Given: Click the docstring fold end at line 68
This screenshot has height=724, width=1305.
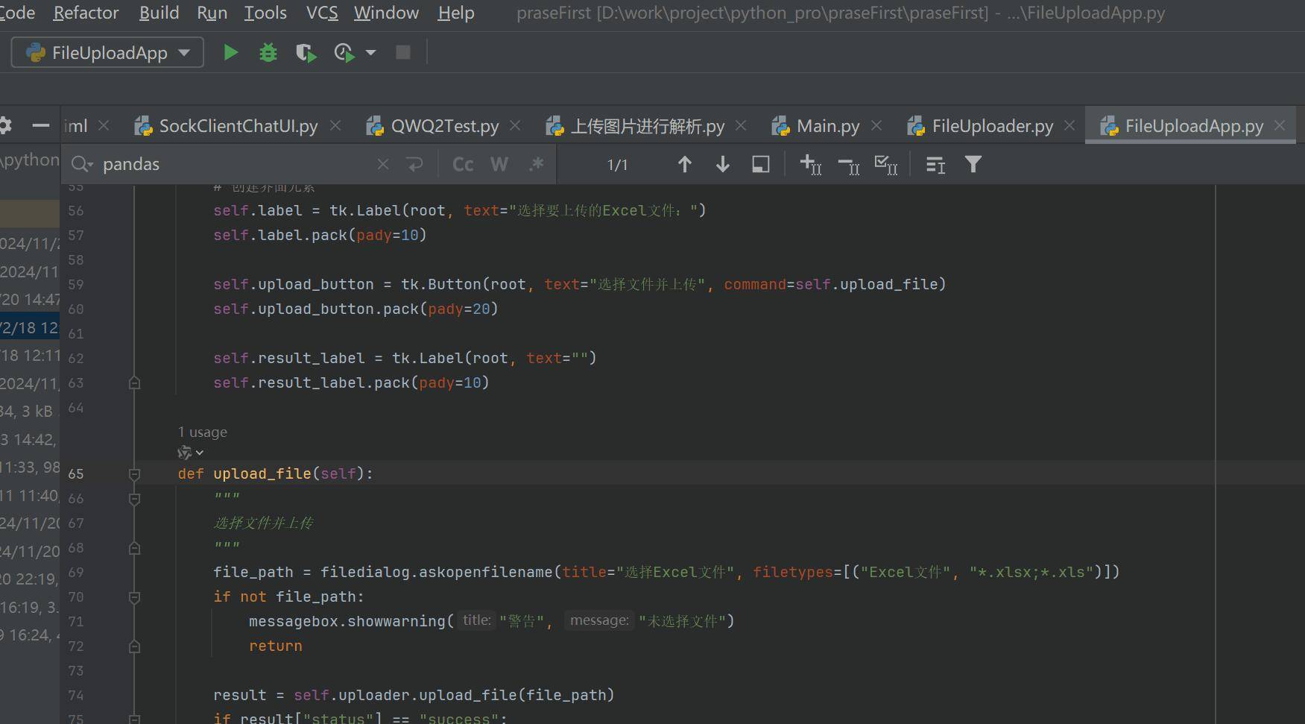Looking at the screenshot, I should pos(135,548).
